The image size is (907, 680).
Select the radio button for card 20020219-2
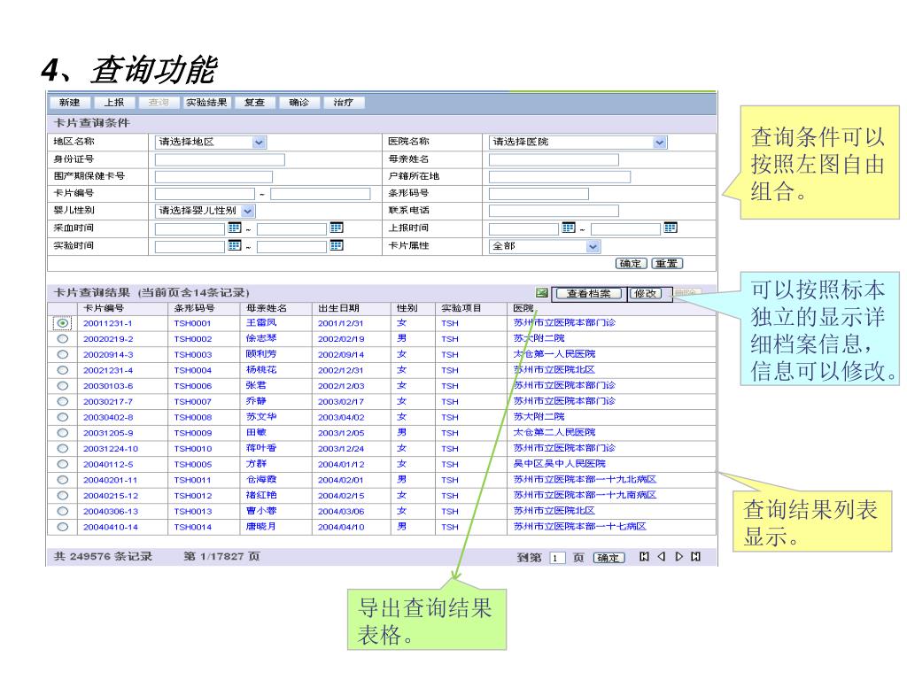[x=63, y=339]
